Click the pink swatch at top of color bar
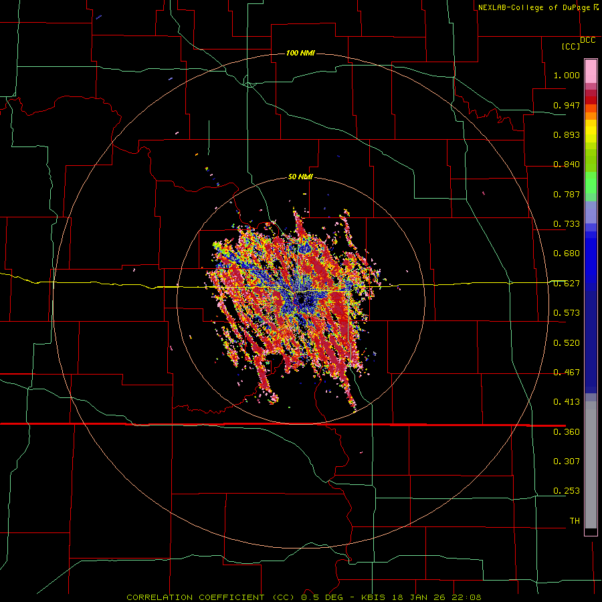Image resolution: width=602 pixels, height=602 pixels. click(591, 72)
